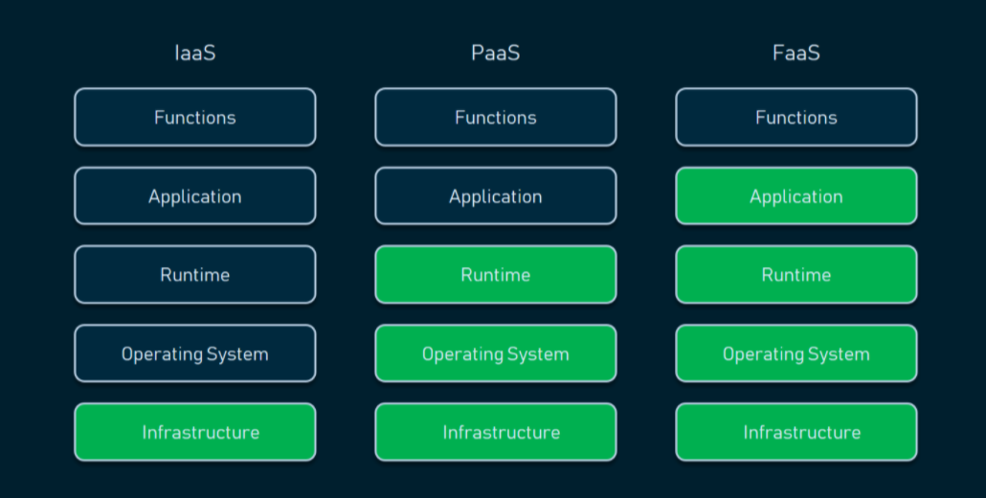Select the green Runtime box under PaaS
The image size is (986, 498).
coord(496,275)
